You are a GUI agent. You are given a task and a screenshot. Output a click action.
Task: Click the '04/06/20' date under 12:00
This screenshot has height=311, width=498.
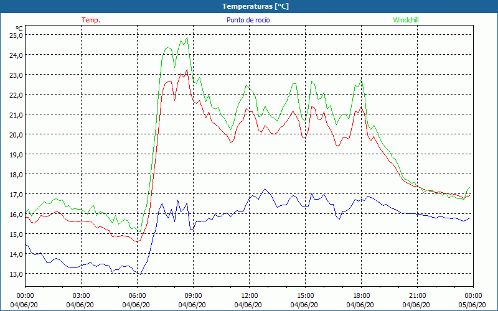pyautogui.click(x=248, y=305)
